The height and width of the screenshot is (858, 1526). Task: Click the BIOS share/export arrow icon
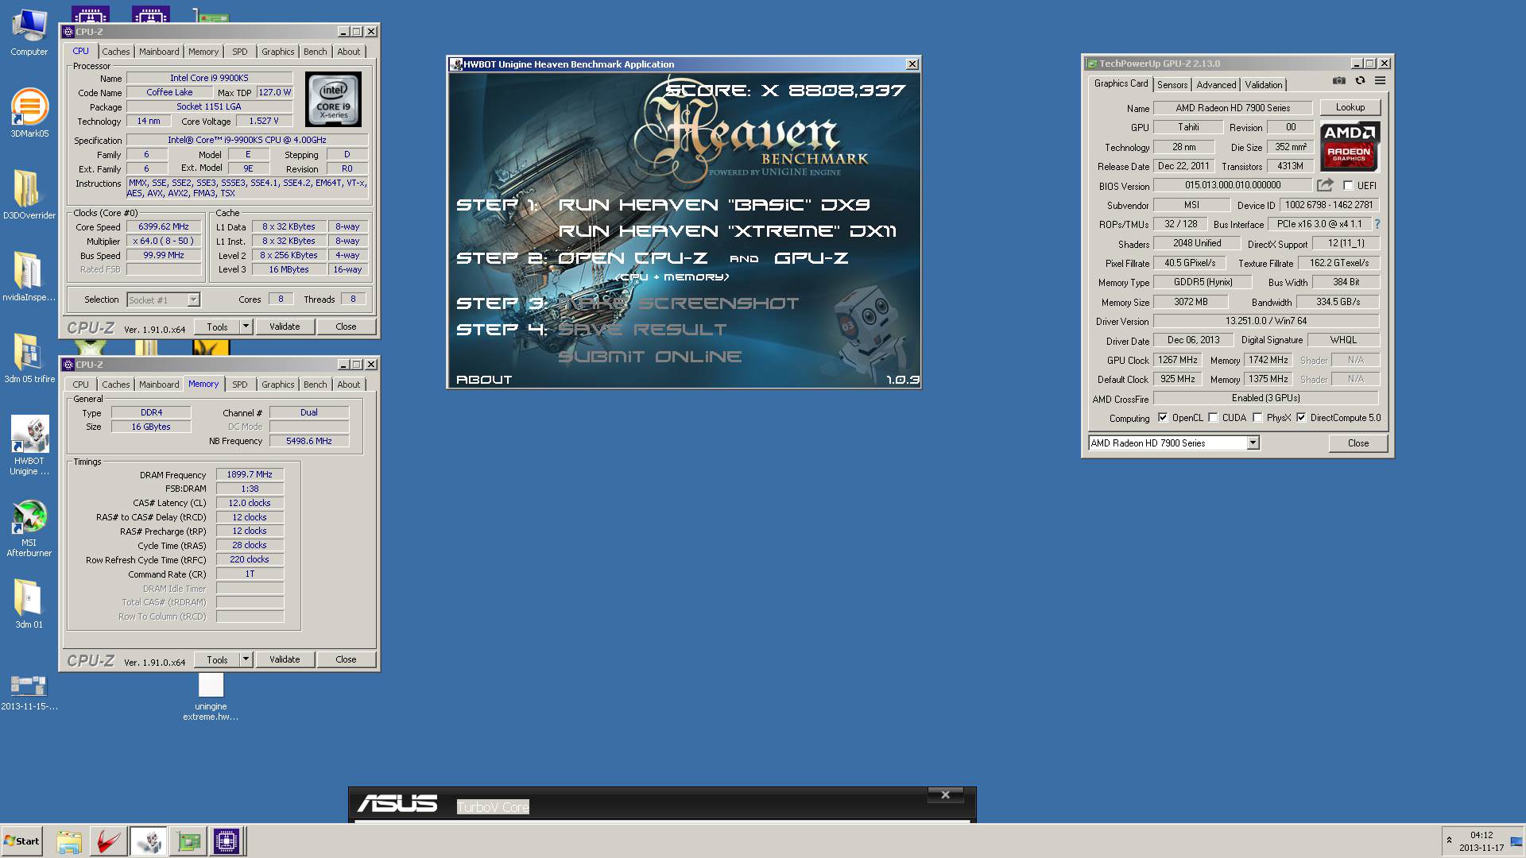(1325, 185)
